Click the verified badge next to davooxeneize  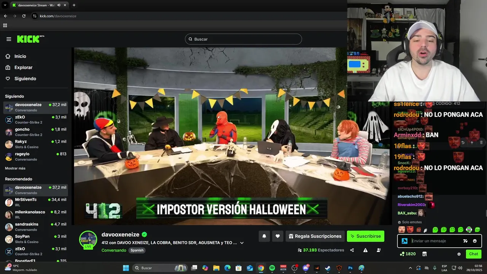click(x=145, y=234)
